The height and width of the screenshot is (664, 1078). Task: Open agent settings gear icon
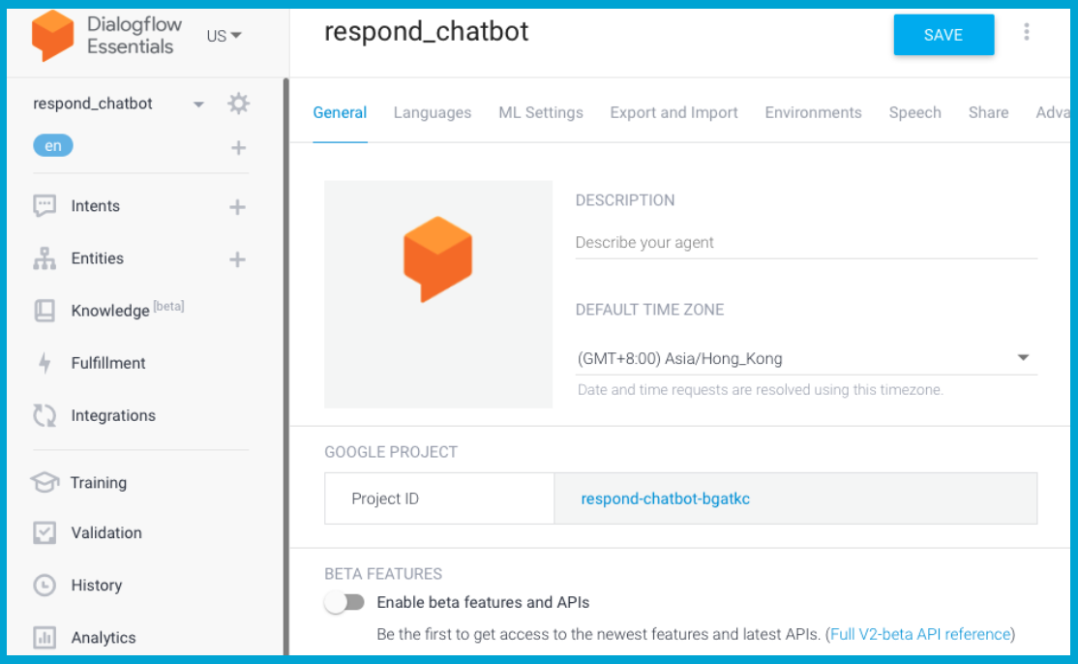pos(239,104)
